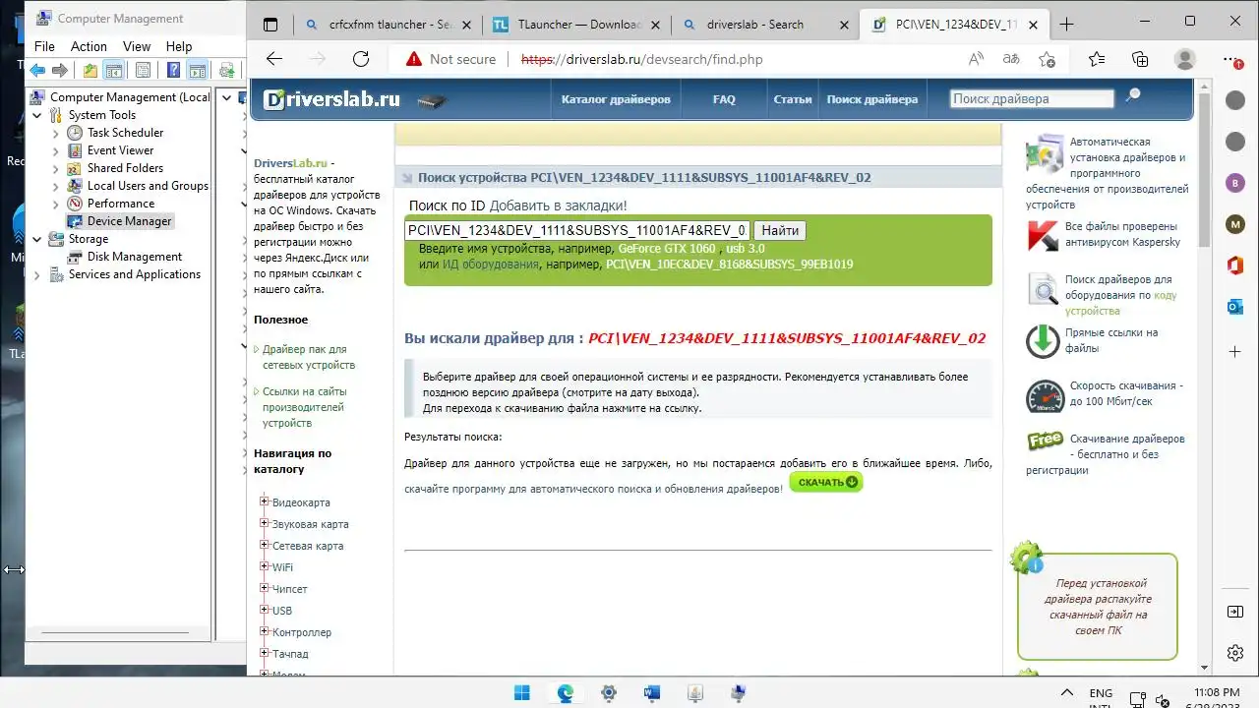
Task: Click the Поиск драйвера header search field
Action: (x=1032, y=98)
